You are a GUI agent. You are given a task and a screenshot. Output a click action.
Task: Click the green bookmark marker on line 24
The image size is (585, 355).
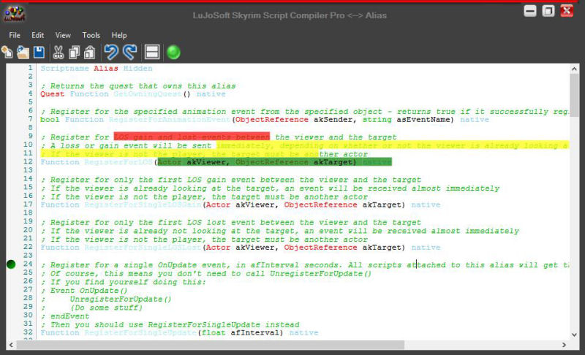point(11,264)
